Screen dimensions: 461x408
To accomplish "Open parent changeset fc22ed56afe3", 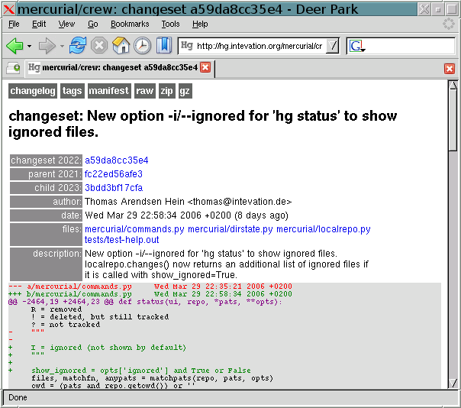I will [x=114, y=174].
